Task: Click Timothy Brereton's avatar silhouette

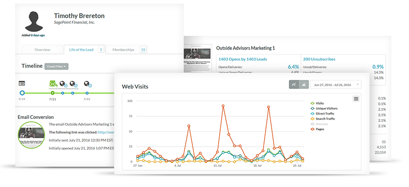Action: point(34,21)
